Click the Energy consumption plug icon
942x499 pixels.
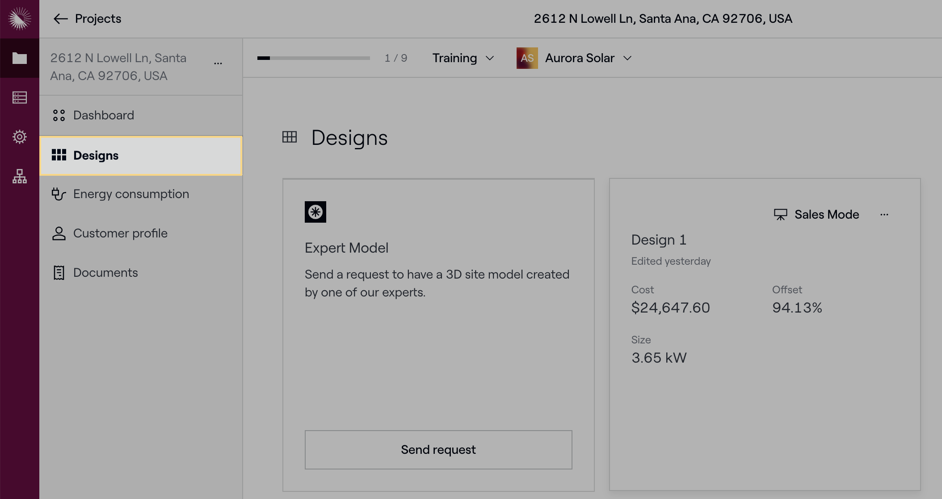click(x=59, y=194)
